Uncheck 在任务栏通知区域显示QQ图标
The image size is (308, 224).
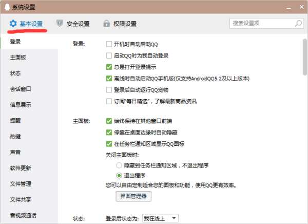coord(109,144)
